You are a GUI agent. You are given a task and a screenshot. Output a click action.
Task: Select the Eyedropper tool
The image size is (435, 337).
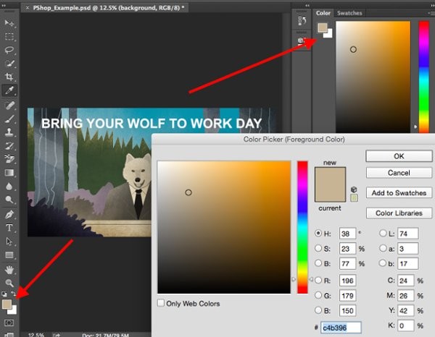click(10, 90)
